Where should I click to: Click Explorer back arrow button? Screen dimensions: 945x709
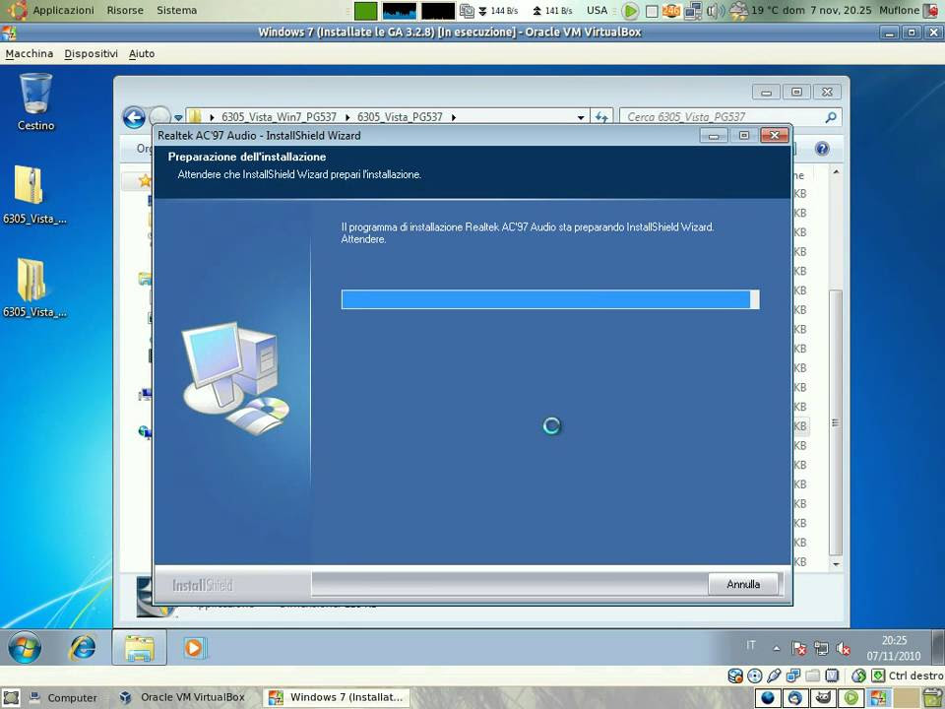point(134,117)
